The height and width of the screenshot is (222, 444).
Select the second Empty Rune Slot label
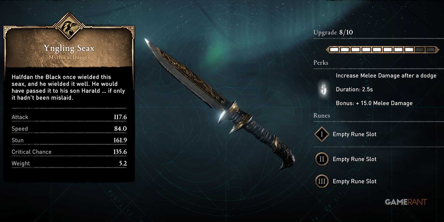(x=354, y=159)
